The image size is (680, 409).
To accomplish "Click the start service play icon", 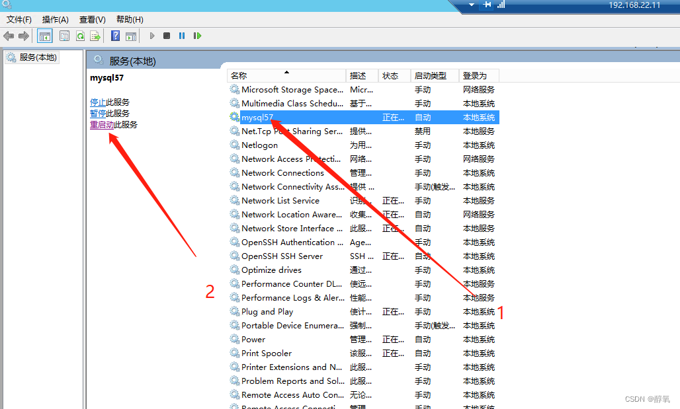I will pyautogui.click(x=151, y=36).
